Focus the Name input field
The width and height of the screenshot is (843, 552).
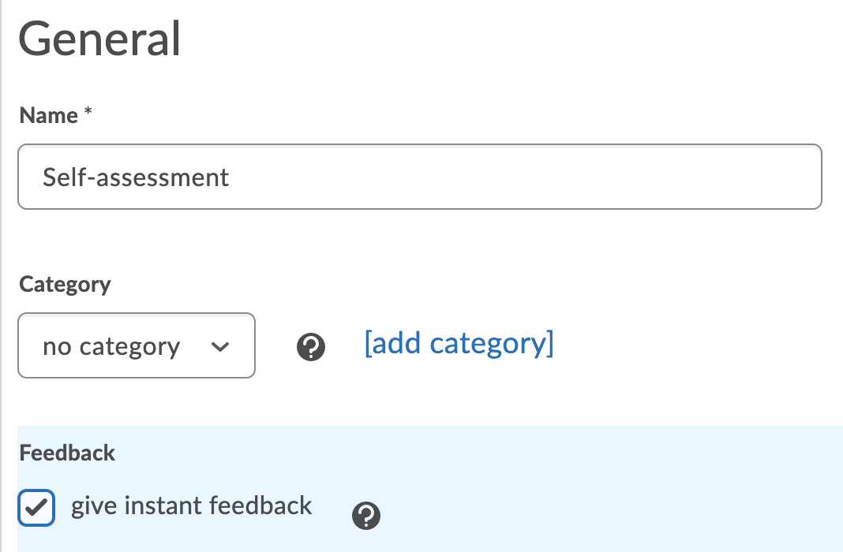tap(419, 177)
